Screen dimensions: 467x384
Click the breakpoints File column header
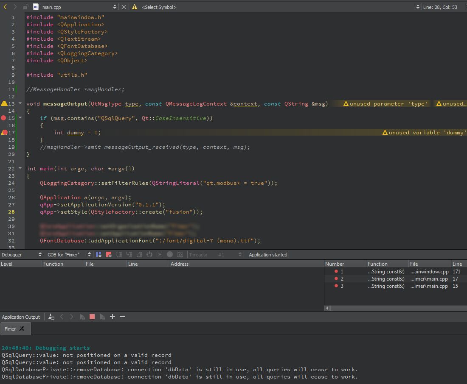(x=430, y=264)
